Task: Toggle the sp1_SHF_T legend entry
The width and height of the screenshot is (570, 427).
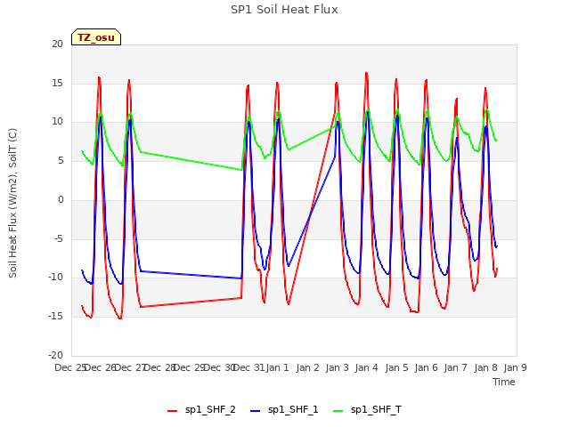Action: click(367, 410)
